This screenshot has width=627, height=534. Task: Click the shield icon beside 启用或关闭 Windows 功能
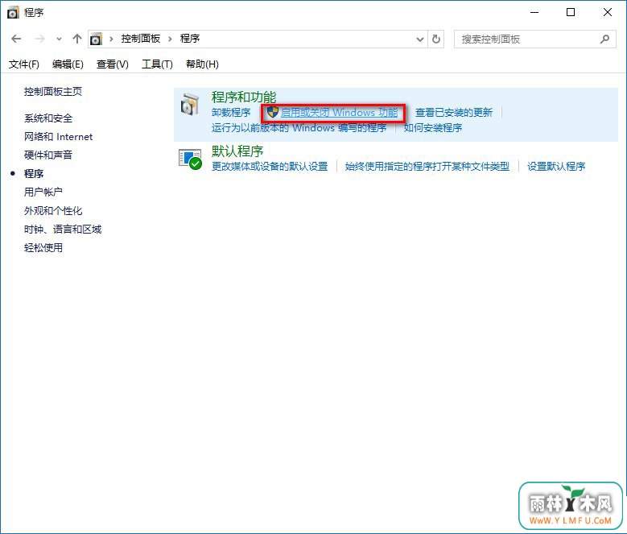tap(272, 112)
